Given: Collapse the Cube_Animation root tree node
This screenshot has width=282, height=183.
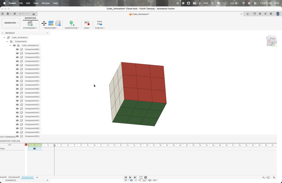Looking at the screenshot, I should (x=4, y=38).
